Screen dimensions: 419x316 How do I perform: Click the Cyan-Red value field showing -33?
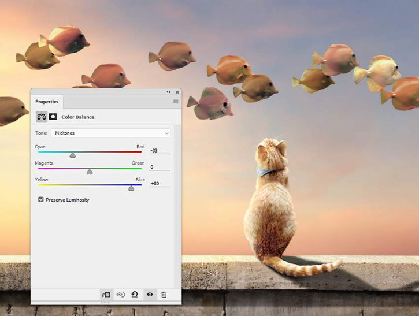coord(160,151)
